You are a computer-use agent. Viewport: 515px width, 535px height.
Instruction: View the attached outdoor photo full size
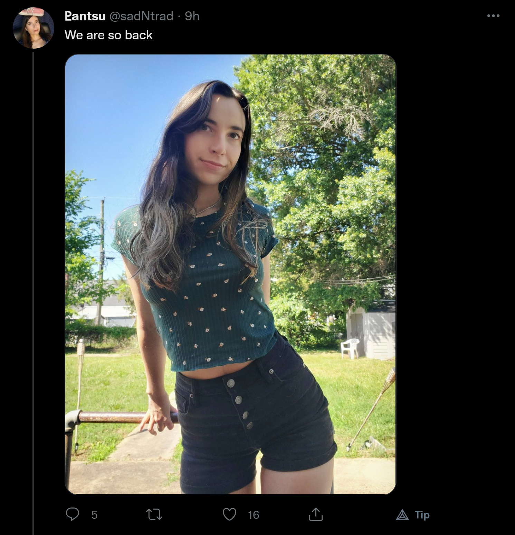(230, 274)
